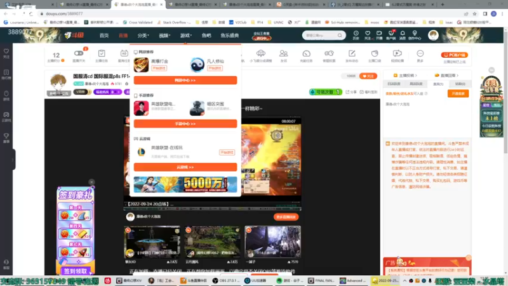Bookmark this page with star icon
The width and height of the screenshot is (508, 286).
[x=474, y=13]
